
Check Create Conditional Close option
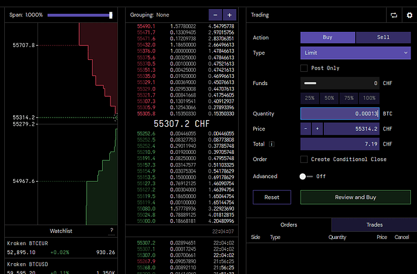304,159
